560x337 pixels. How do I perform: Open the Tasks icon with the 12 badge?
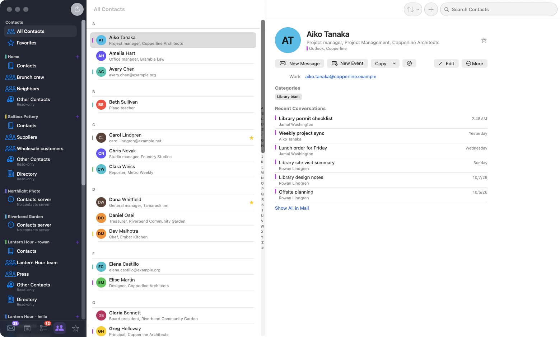[43, 328]
